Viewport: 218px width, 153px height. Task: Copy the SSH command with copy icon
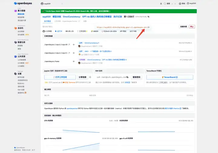[127, 77]
